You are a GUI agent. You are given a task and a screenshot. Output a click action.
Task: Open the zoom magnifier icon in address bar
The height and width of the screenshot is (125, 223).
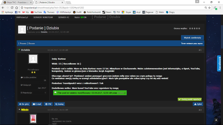click(x=206, y=8)
